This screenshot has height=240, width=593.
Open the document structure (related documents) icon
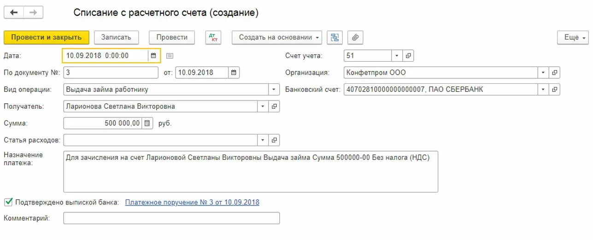(x=335, y=37)
